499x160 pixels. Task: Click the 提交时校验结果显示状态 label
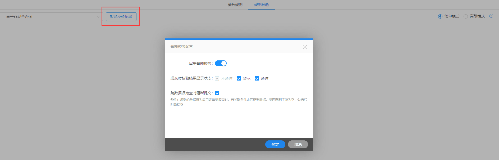tap(192, 78)
